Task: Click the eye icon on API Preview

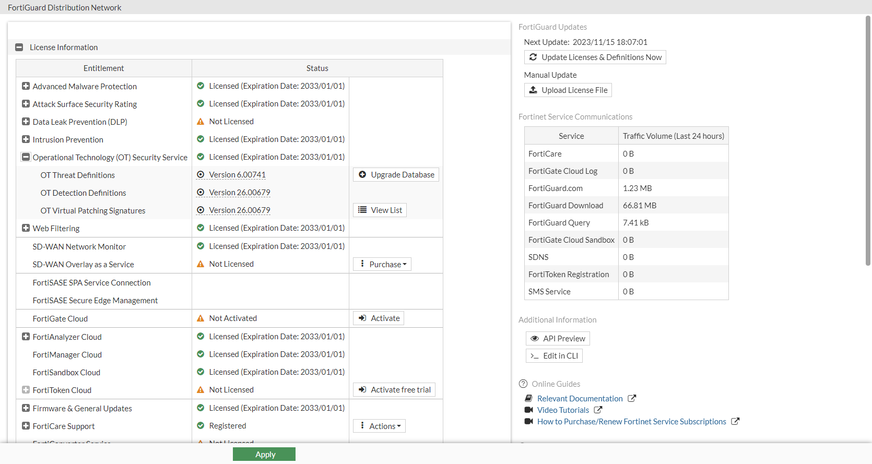Action: [x=535, y=338]
